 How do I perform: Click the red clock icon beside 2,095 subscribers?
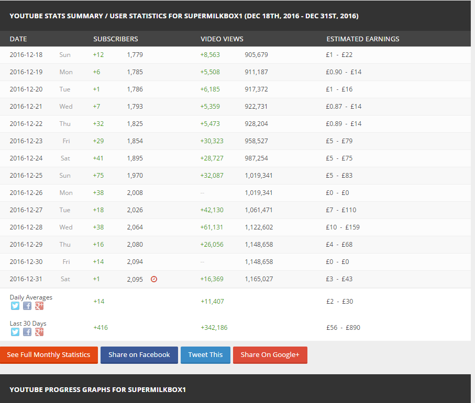(153, 279)
